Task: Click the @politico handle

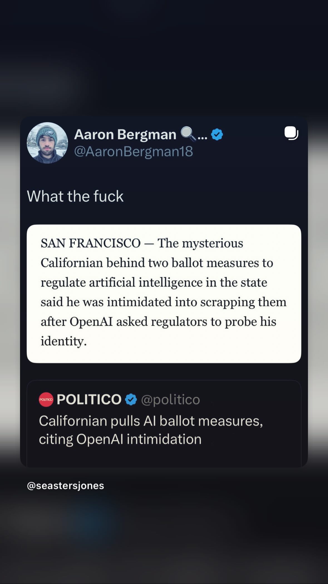Action: pyautogui.click(x=171, y=400)
